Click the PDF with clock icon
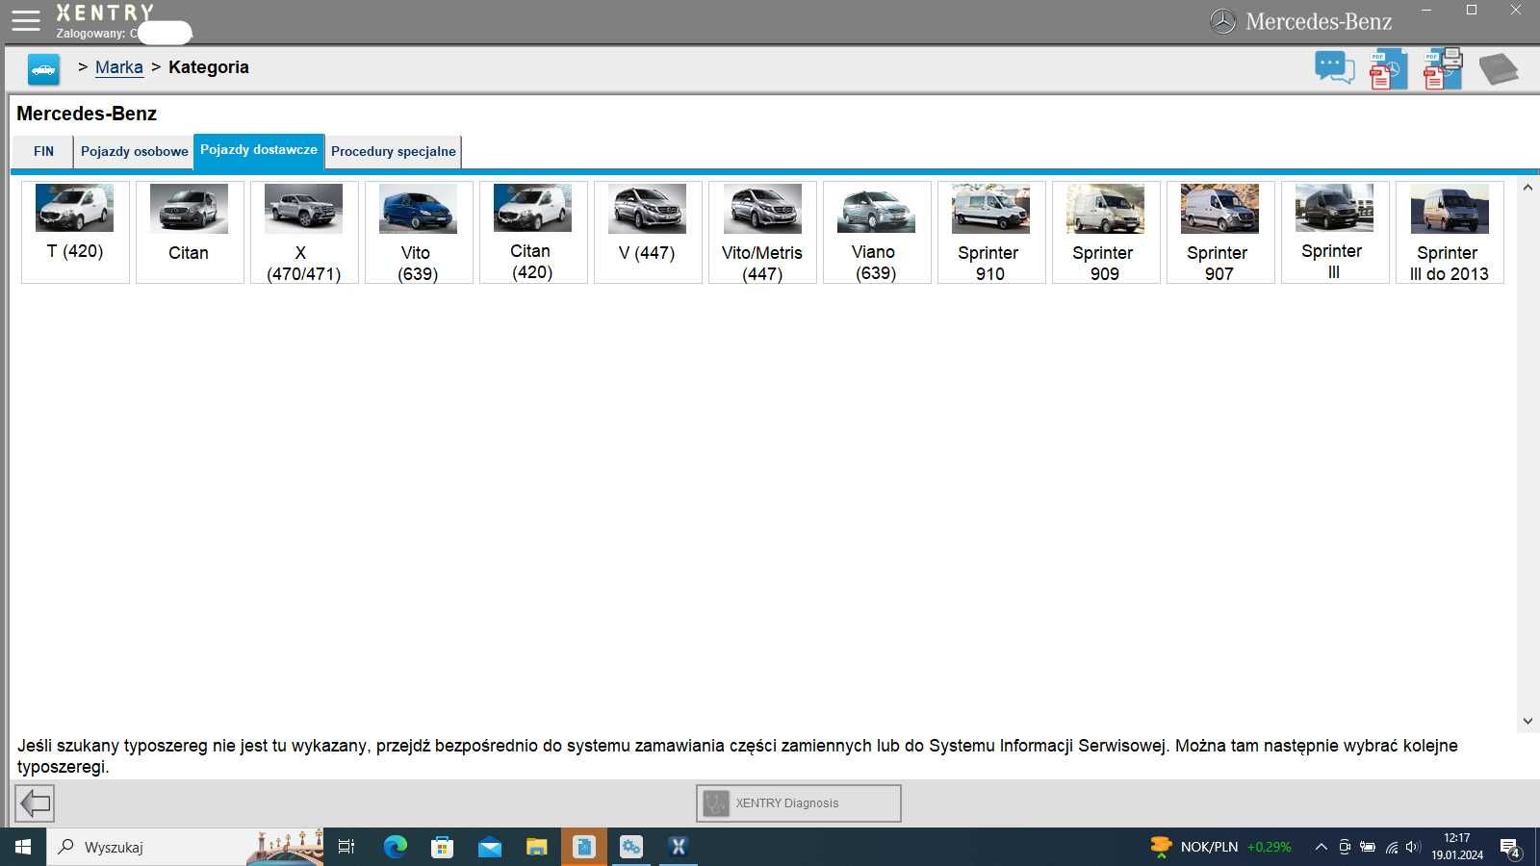The width and height of the screenshot is (1540, 866). point(1388,69)
